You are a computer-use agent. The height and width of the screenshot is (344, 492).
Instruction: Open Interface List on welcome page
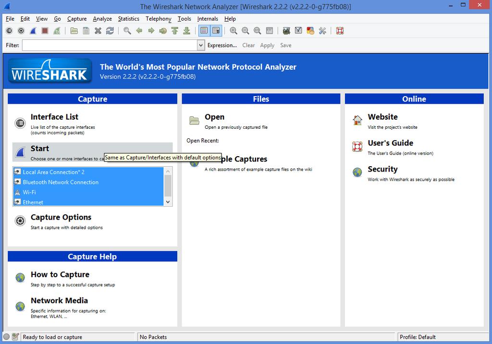pos(54,117)
